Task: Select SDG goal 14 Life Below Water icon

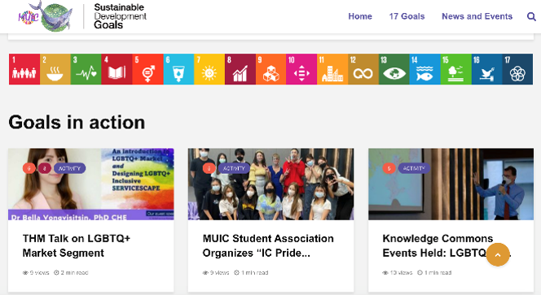Action: point(425,69)
